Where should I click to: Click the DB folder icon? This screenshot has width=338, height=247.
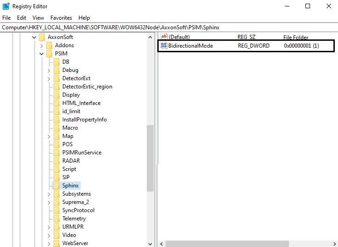57,62
